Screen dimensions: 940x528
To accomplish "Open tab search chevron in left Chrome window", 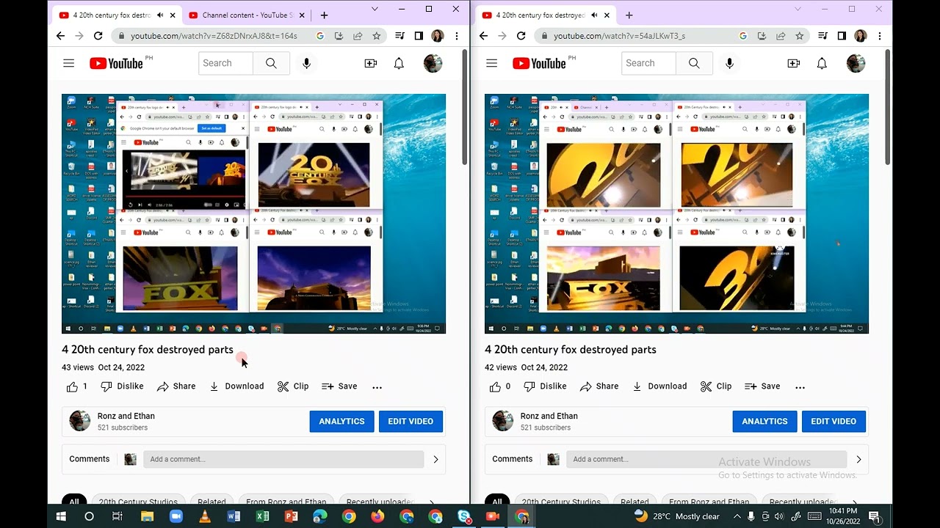I will point(375,10).
